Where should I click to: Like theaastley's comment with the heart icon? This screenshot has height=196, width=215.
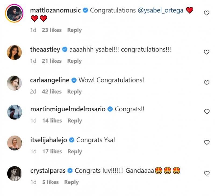[x=206, y=52]
